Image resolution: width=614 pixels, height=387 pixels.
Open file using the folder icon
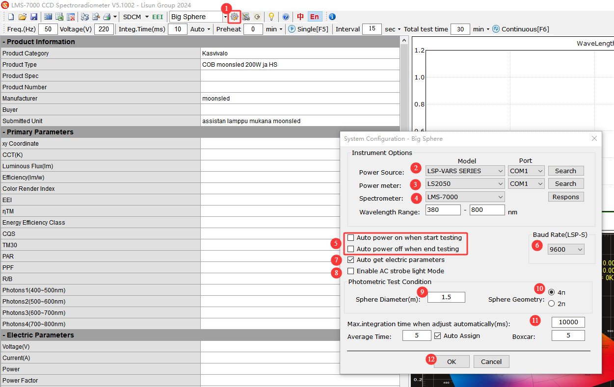(x=23, y=17)
